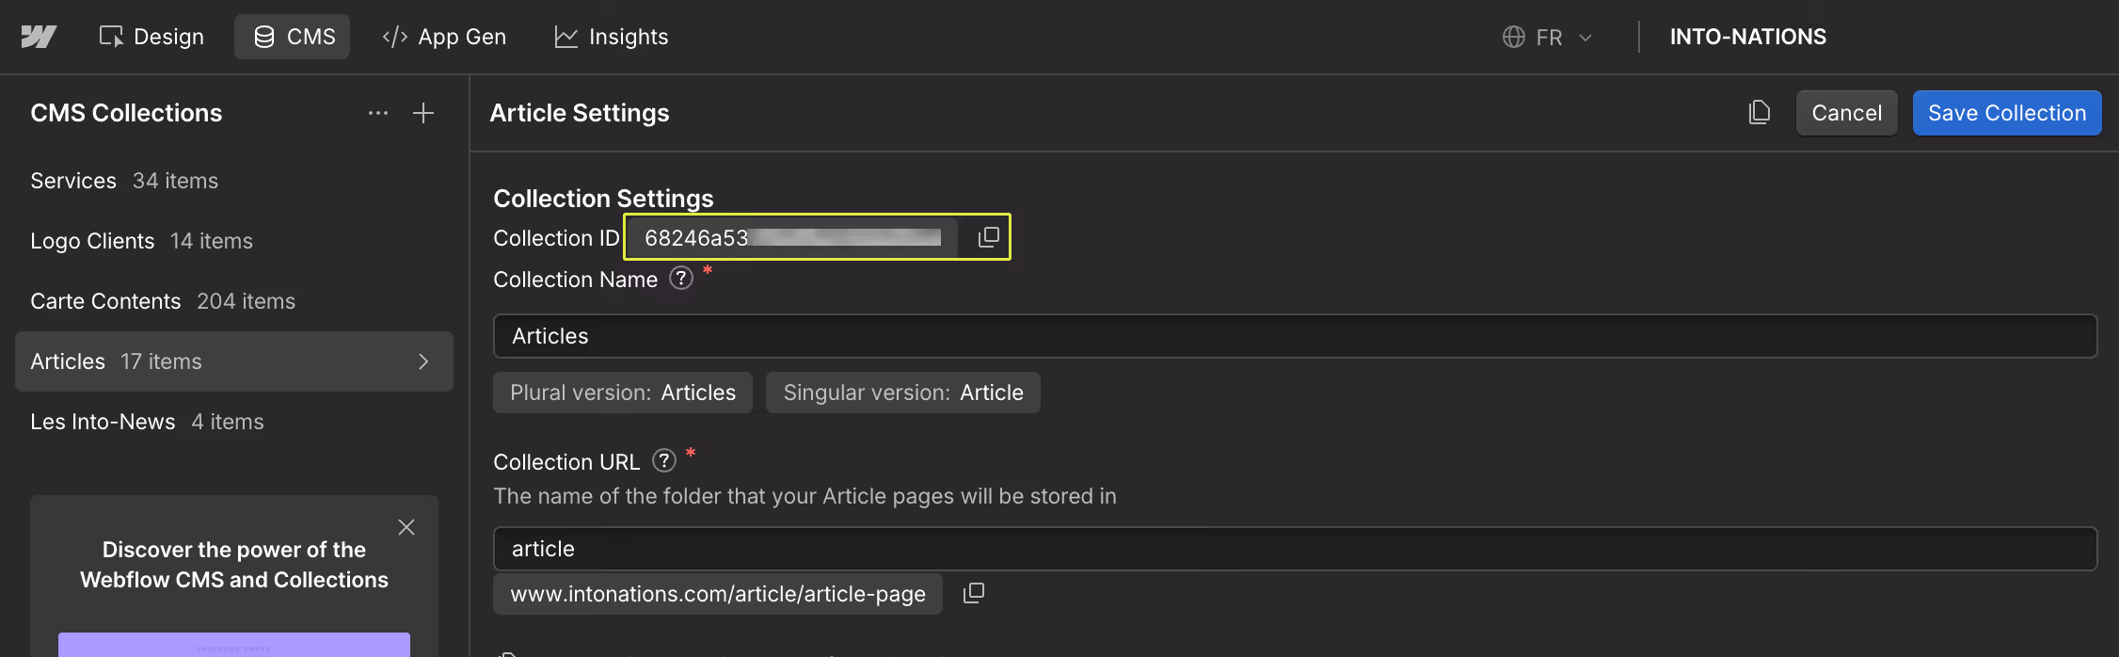The height and width of the screenshot is (657, 2119).
Task: Click the Singular version: Article tag
Action: point(903,393)
